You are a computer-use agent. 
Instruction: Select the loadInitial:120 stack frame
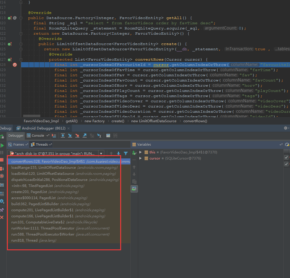coord(69,174)
